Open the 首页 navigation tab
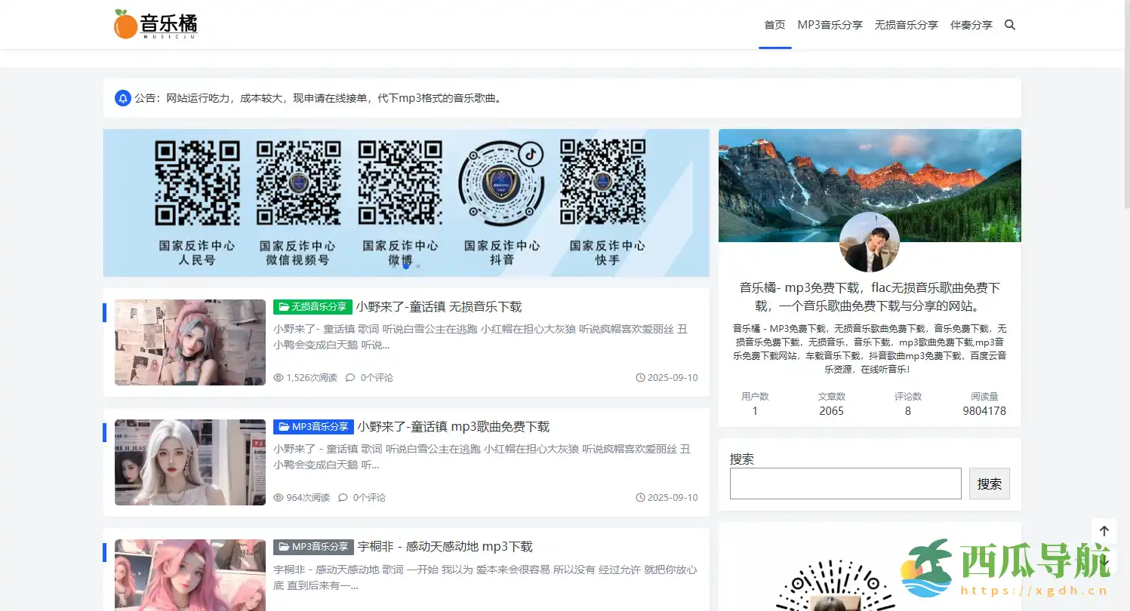1130x611 pixels. (774, 25)
